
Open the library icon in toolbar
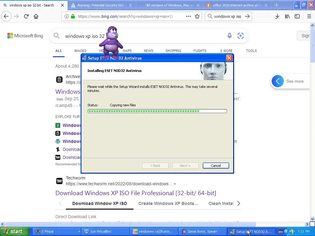287,16
